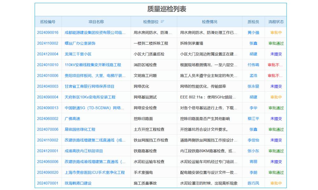Click inspector name 蔡江平
318x190 pixels.
click(x=253, y=118)
